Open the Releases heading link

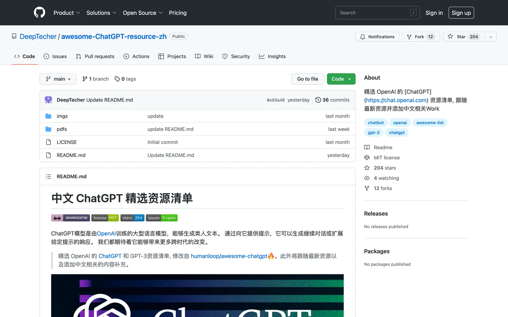coord(376,214)
